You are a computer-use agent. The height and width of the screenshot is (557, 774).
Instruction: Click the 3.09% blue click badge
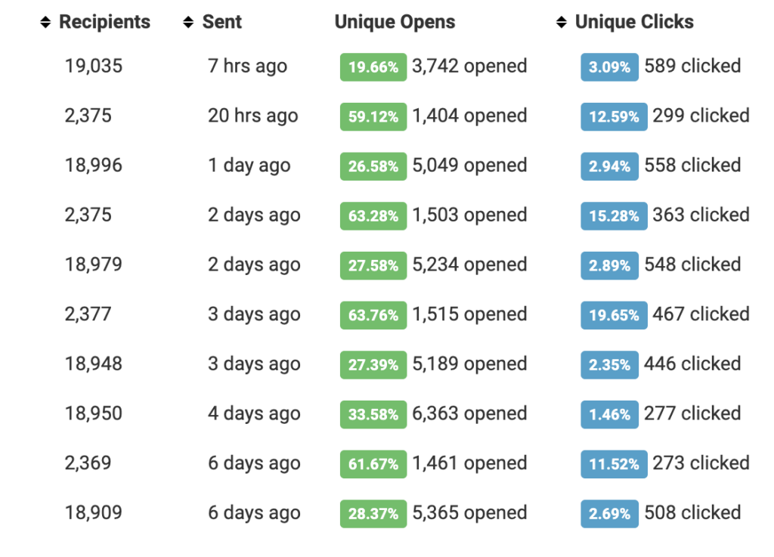[609, 67]
